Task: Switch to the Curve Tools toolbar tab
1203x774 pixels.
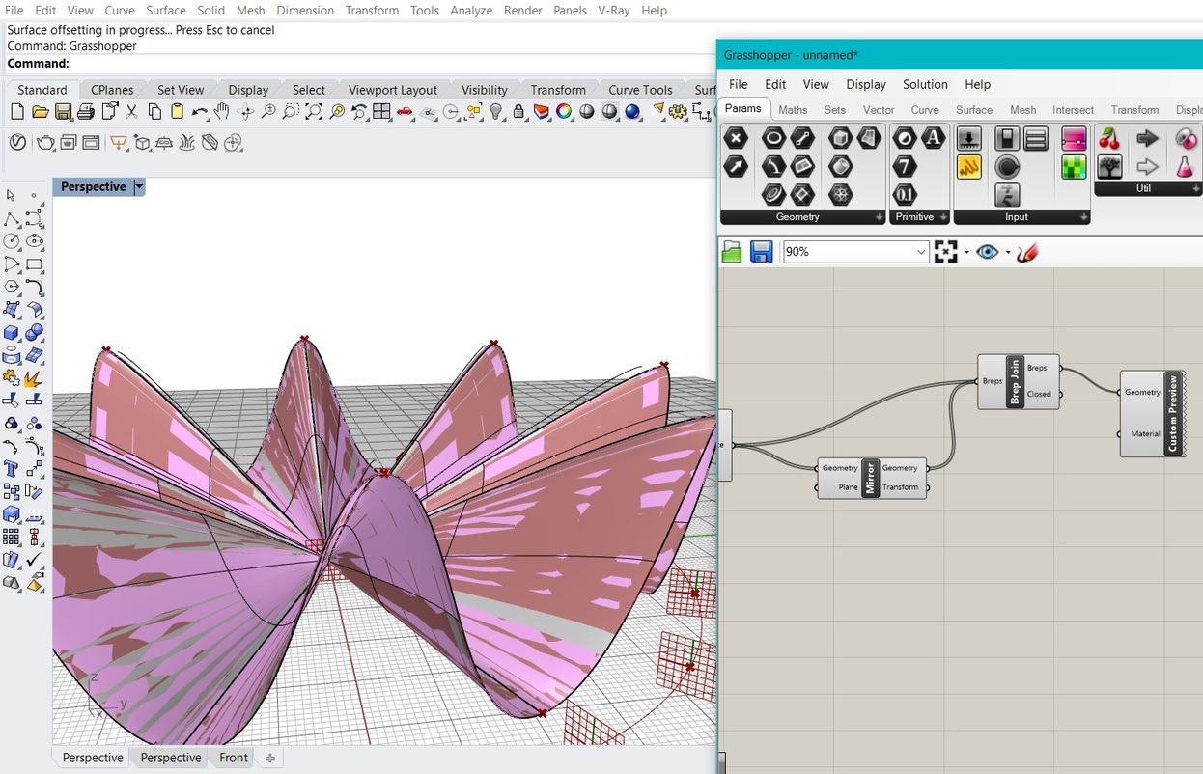Action: (639, 90)
